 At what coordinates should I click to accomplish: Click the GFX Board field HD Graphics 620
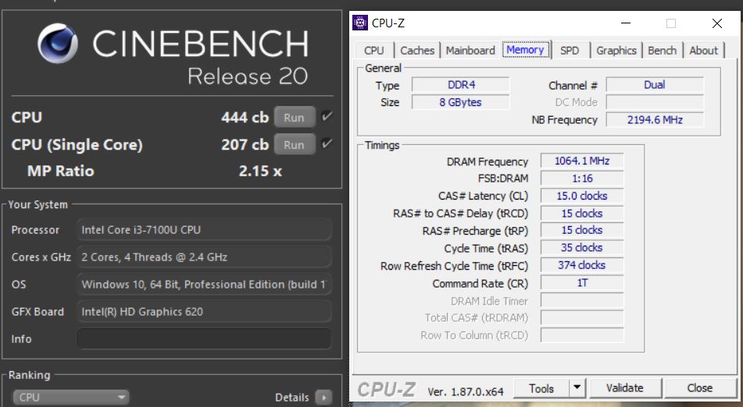204,312
